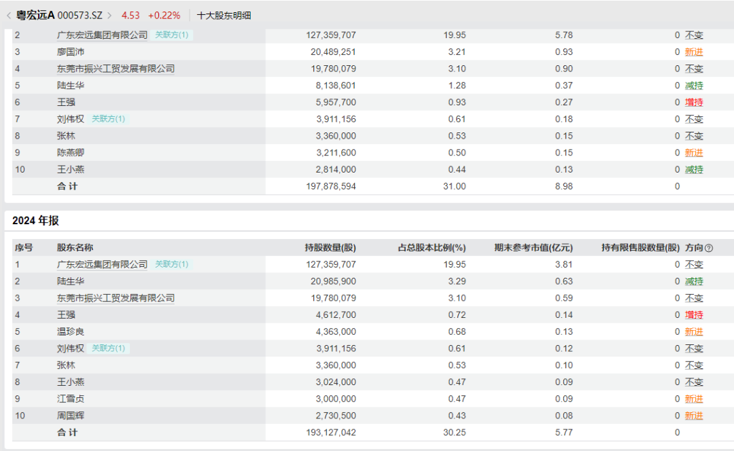The image size is (734, 451).
Task: Open 东莞市振兴工贸发展有限公司 link in 2024 年报 table
Action: coord(116,298)
